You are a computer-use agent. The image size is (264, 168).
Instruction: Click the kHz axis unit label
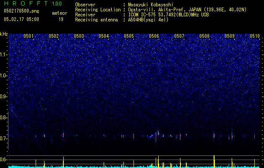coord(4,34)
